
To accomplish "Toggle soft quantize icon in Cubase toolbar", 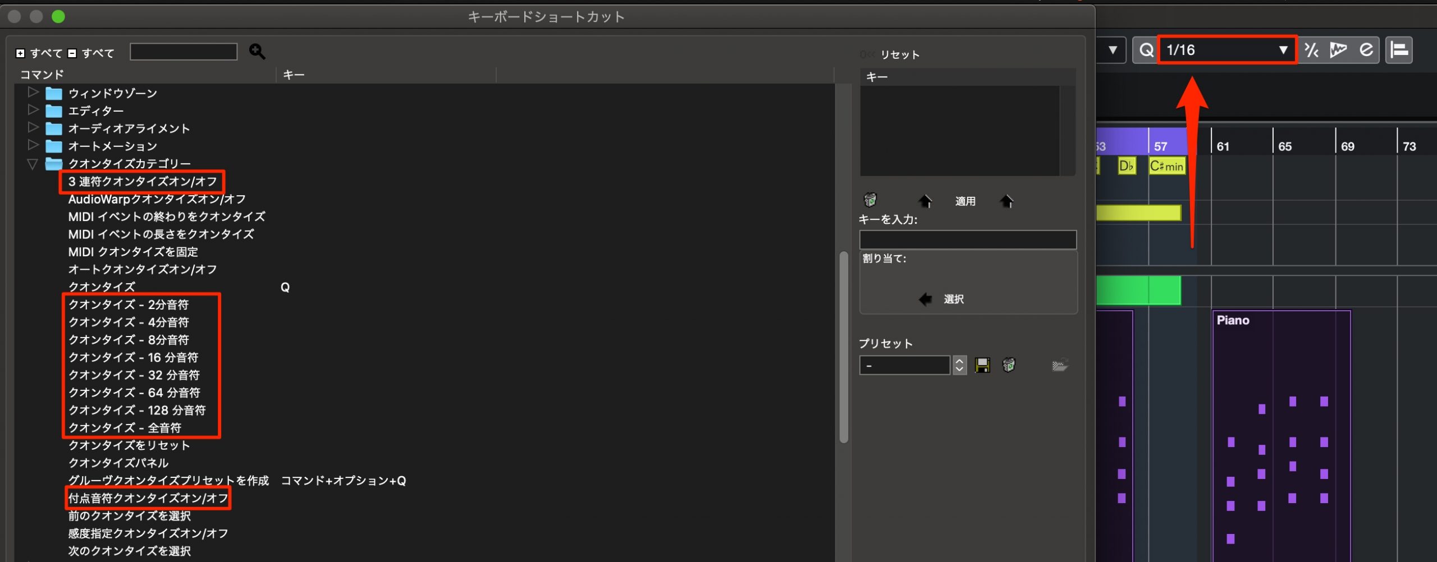I will pos(1311,50).
